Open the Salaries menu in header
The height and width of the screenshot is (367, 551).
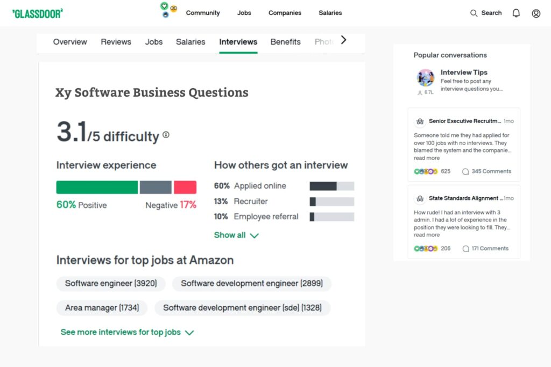330,13
